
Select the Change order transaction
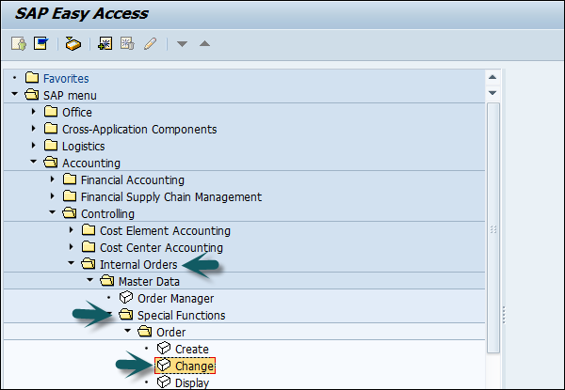click(194, 366)
